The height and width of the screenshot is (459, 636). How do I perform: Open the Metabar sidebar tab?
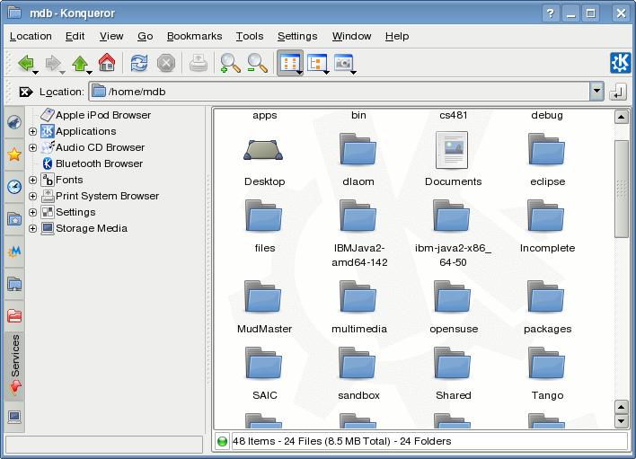coord(14,252)
